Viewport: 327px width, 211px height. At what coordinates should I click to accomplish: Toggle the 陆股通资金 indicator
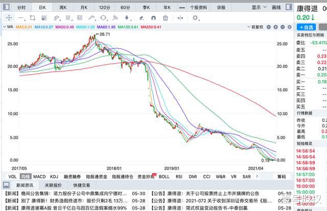coord(97,176)
